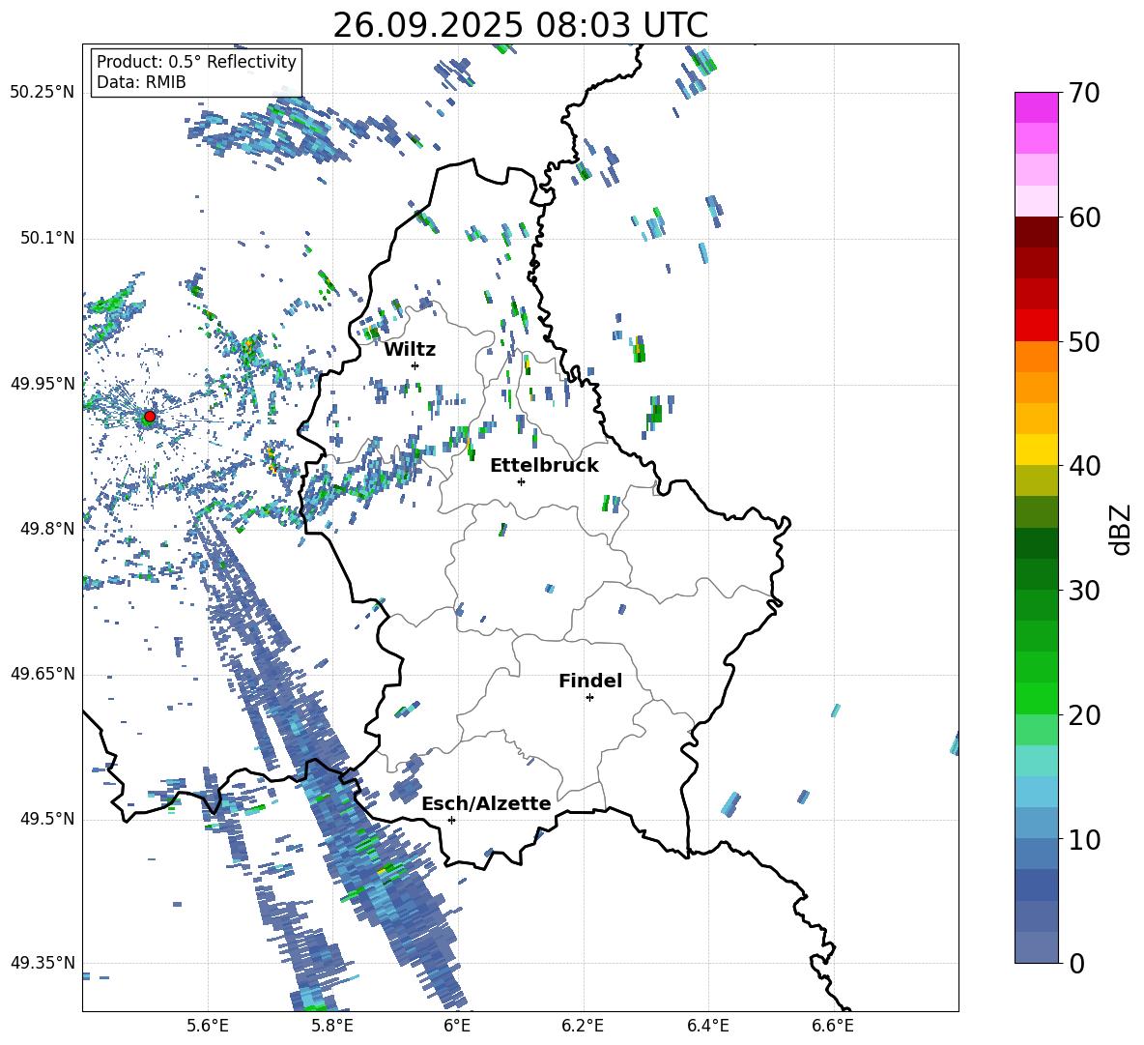Click the dark green colorbar segment near 30

pyautogui.click(x=1036, y=574)
